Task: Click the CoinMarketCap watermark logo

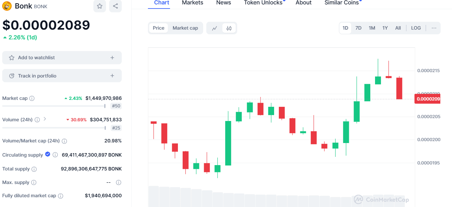Action: pyautogui.click(x=358, y=199)
